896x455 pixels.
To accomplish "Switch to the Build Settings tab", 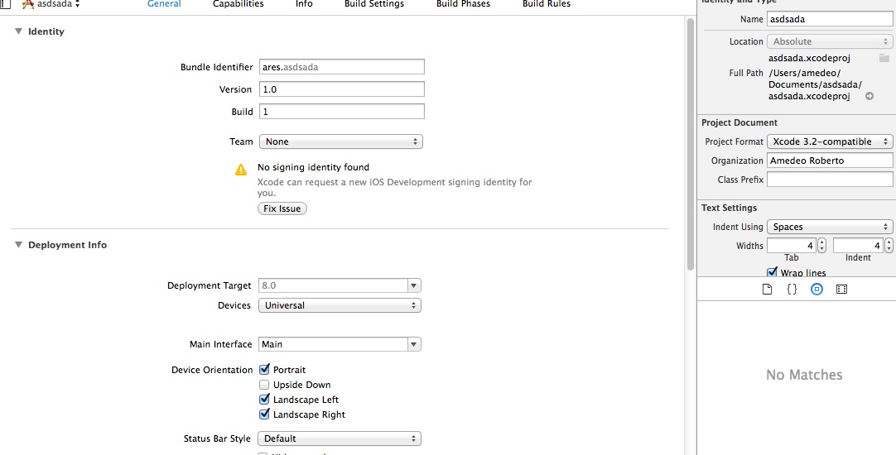I will [374, 4].
